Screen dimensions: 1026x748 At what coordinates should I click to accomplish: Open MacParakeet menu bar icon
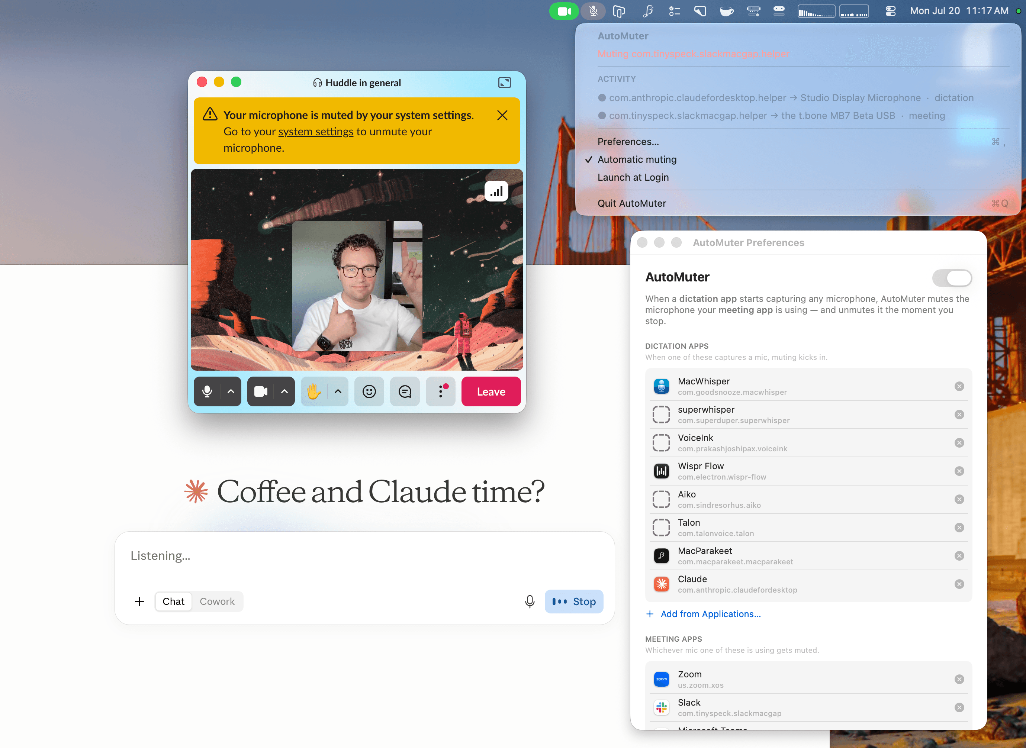[x=648, y=11]
